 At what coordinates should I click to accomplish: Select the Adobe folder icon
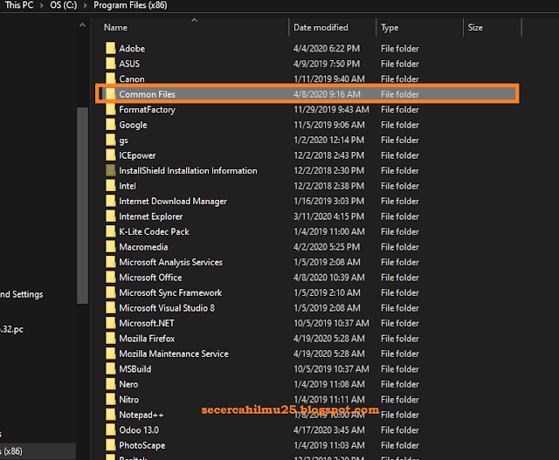111,48
